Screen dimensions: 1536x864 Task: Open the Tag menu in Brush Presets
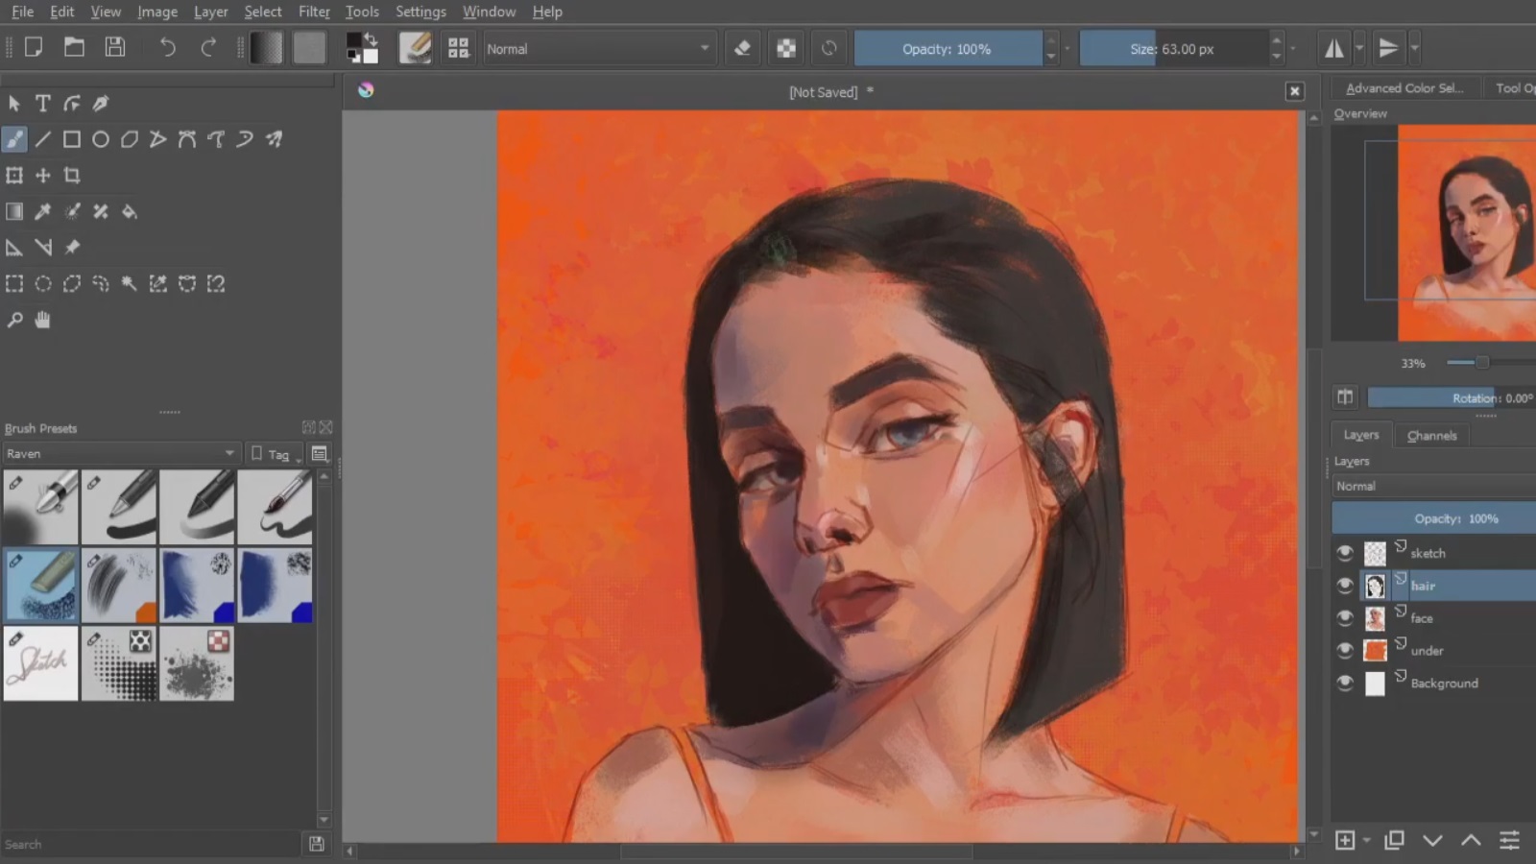[276, 453]
